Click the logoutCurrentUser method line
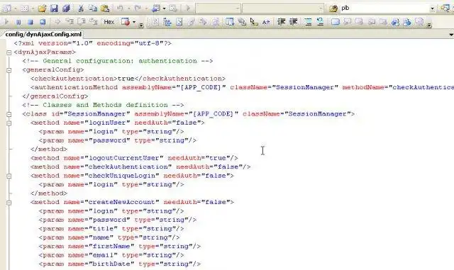This screenshot has width=454, height=270. click(x=134, y=158)
